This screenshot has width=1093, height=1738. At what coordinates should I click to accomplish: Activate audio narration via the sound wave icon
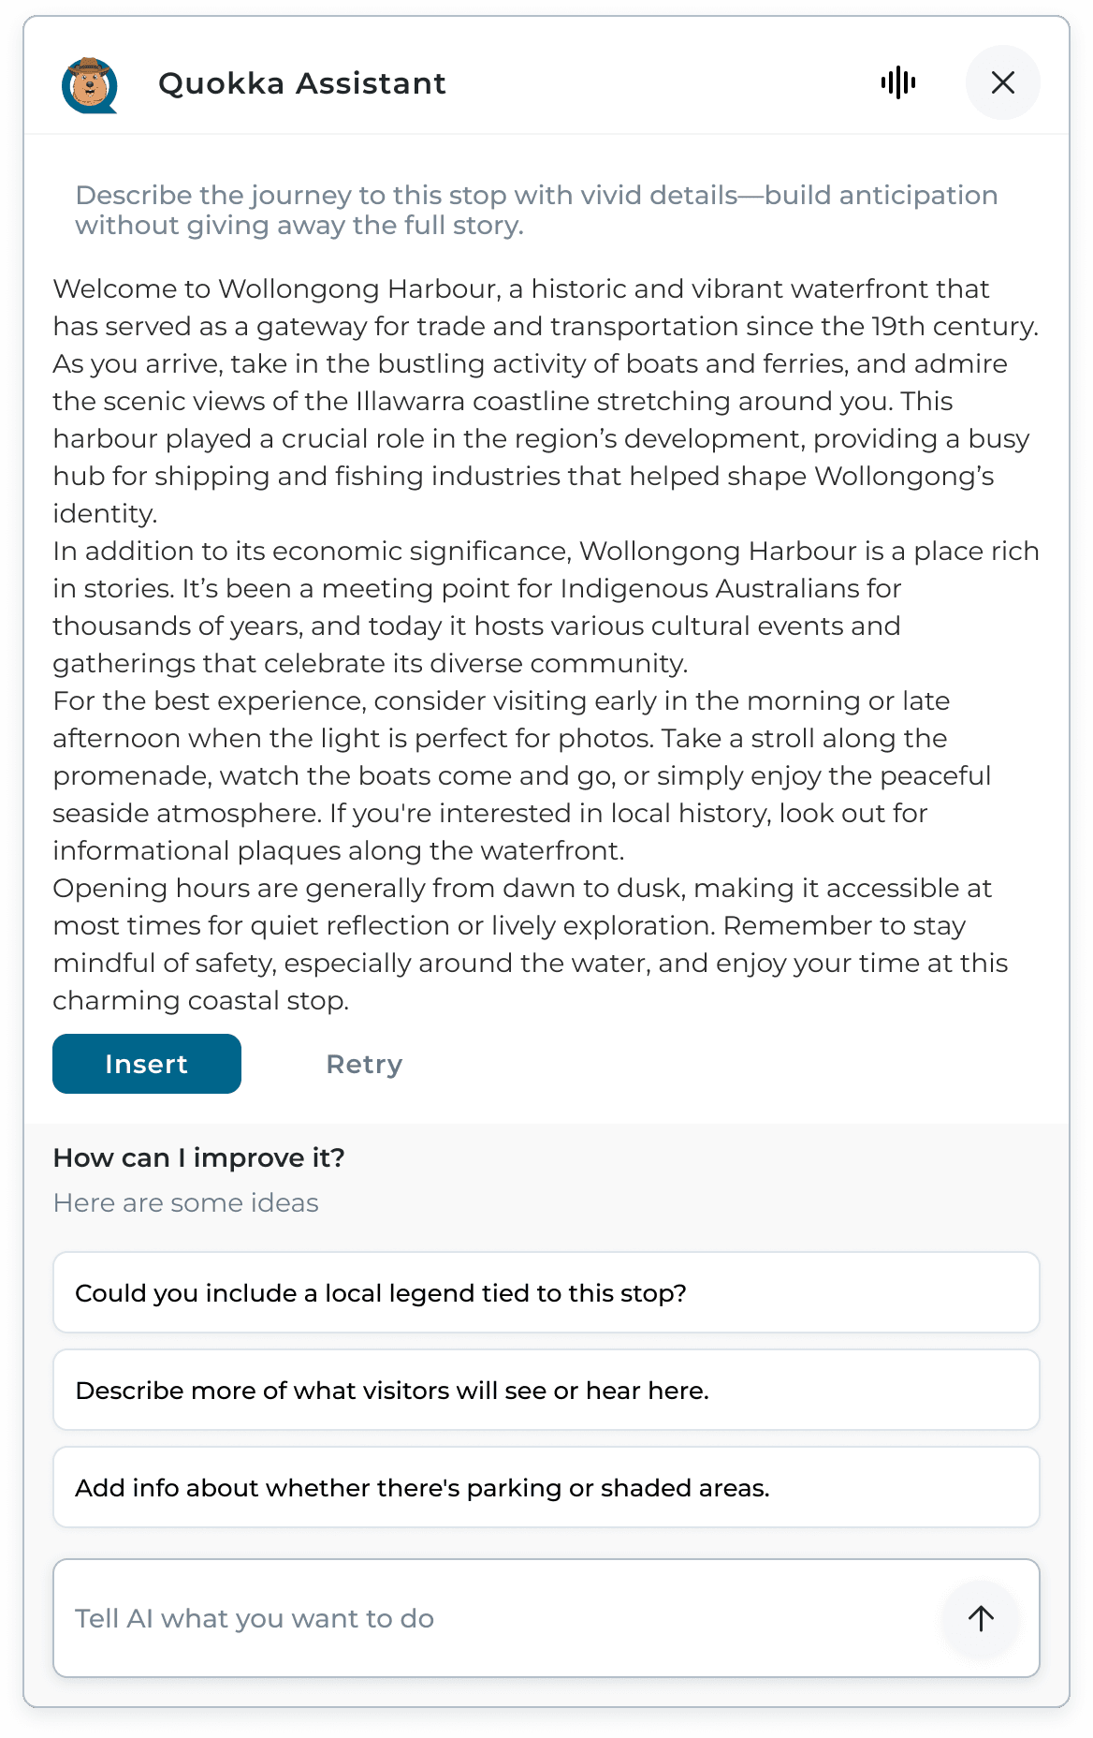pos(897,82)
